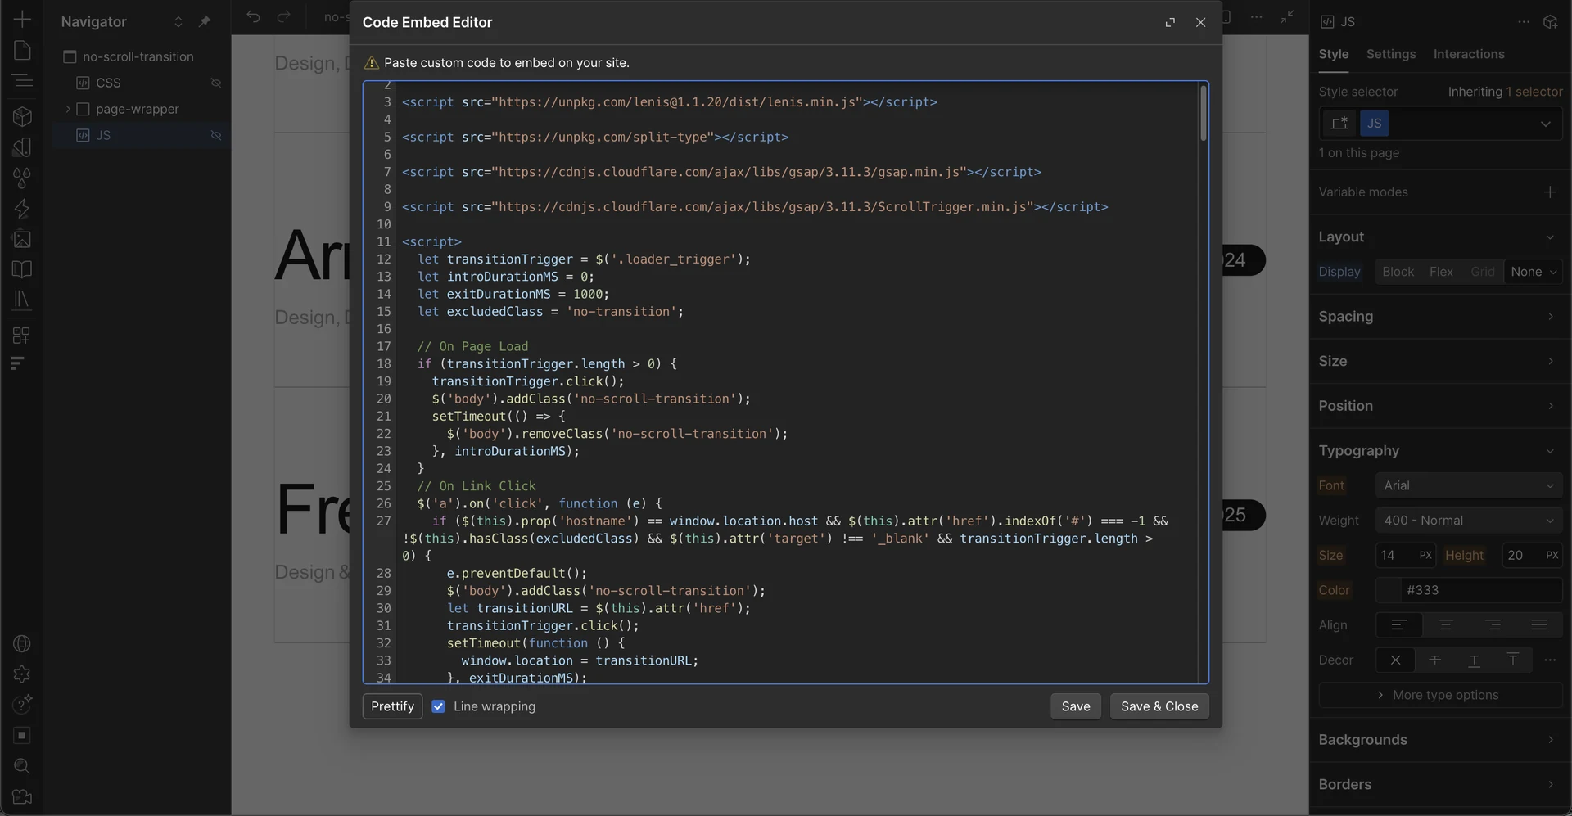Click the Prettify button
Viewport: 1572px width, 816px height.
(x=392, y=706)
